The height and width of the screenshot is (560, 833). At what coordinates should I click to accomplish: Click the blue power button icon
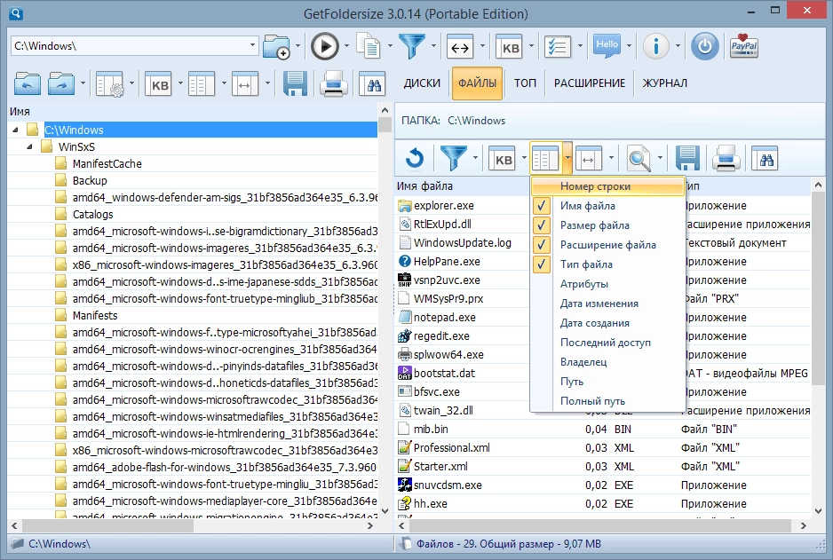point(704,46)
